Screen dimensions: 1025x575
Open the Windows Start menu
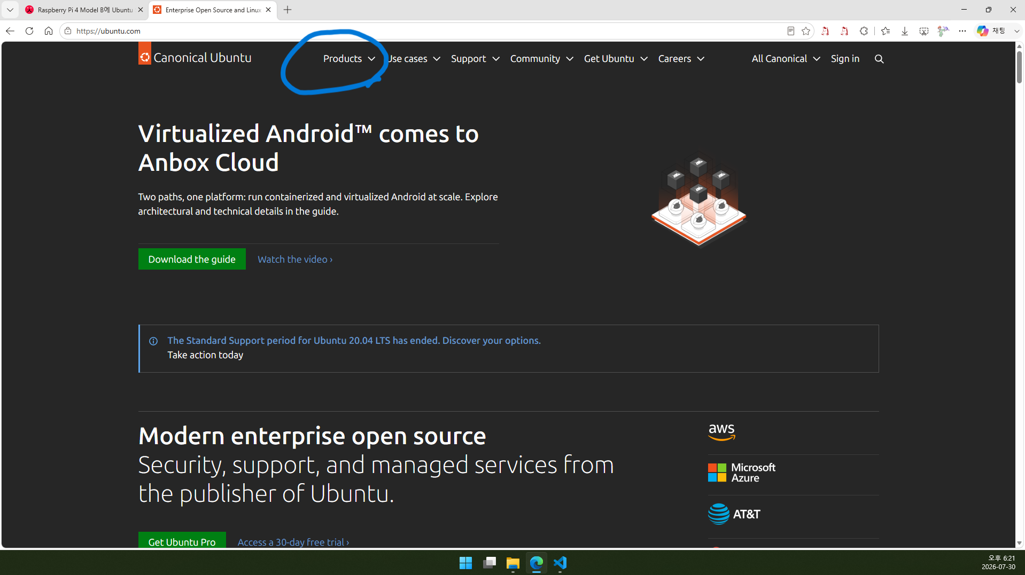coord(466,563)
